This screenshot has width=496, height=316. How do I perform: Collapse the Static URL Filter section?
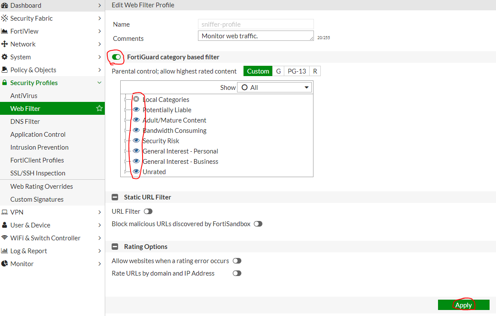point(115,197)
